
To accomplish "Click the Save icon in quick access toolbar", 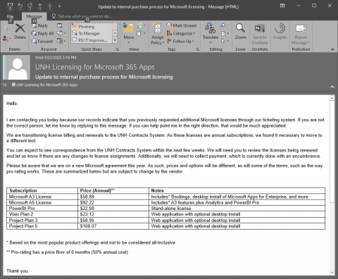I will point(10,6).
